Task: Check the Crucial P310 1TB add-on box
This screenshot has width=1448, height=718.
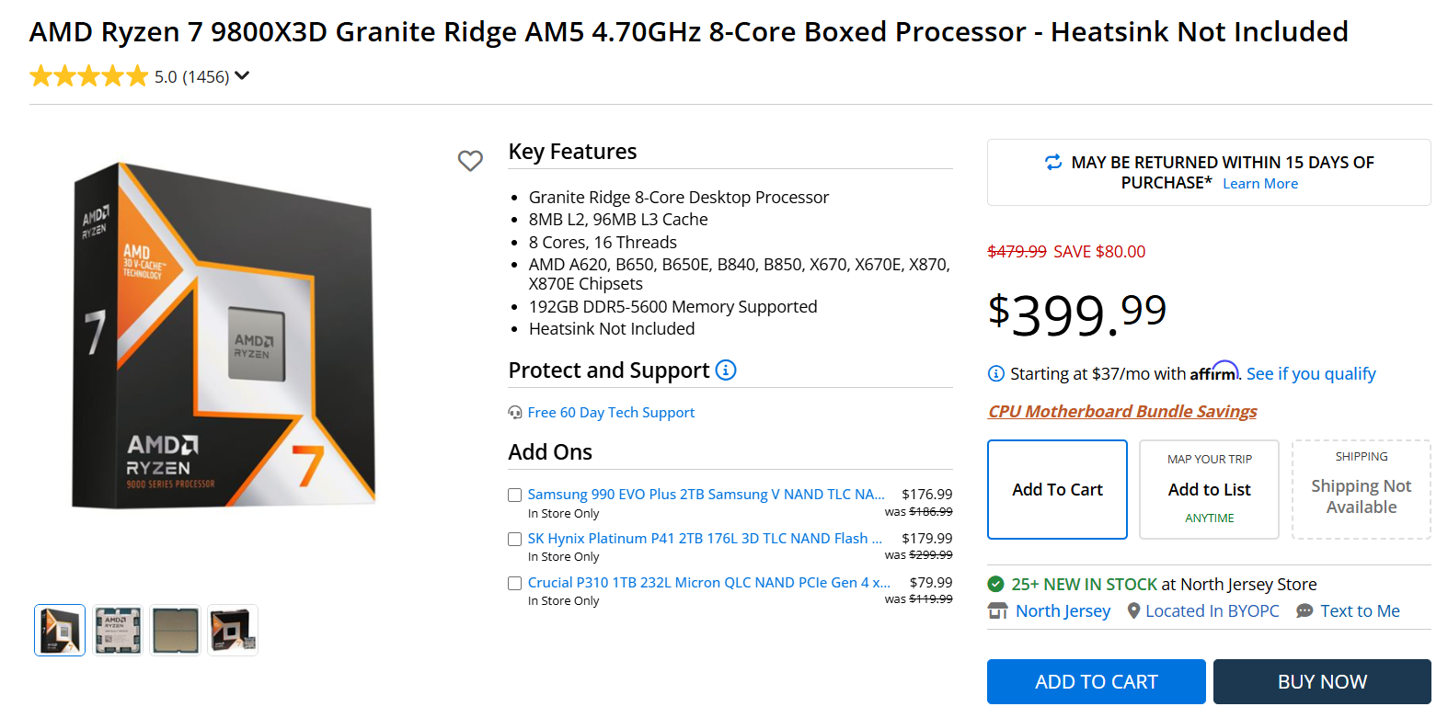Action: (x=514, y=583)
